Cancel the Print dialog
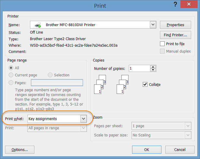 click(x=180, y=149)
